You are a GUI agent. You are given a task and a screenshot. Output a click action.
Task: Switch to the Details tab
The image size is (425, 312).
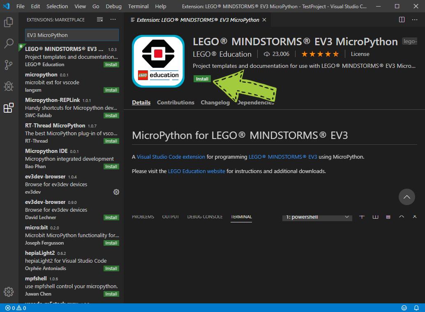pyautogui.click(x=141, y=102)
